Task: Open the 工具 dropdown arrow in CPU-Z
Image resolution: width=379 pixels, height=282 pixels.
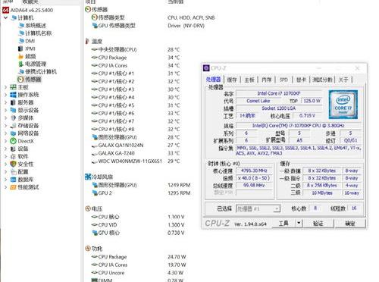Action: click(x=299, y=223)
